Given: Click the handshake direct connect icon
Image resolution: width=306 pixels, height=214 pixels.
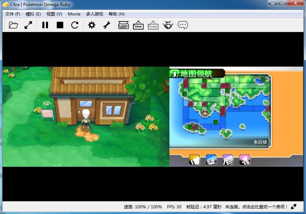Looking at the screenshot, I should click(168, 25).
